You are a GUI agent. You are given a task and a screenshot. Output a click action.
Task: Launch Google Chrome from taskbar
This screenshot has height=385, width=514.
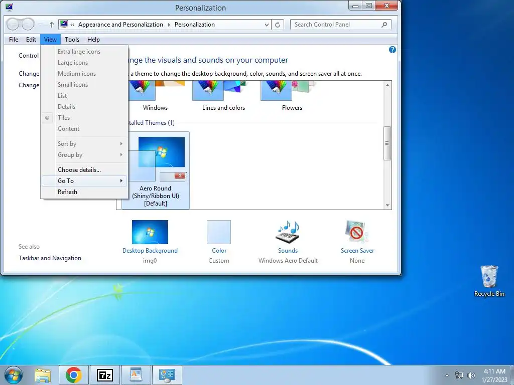coord(73,375)
